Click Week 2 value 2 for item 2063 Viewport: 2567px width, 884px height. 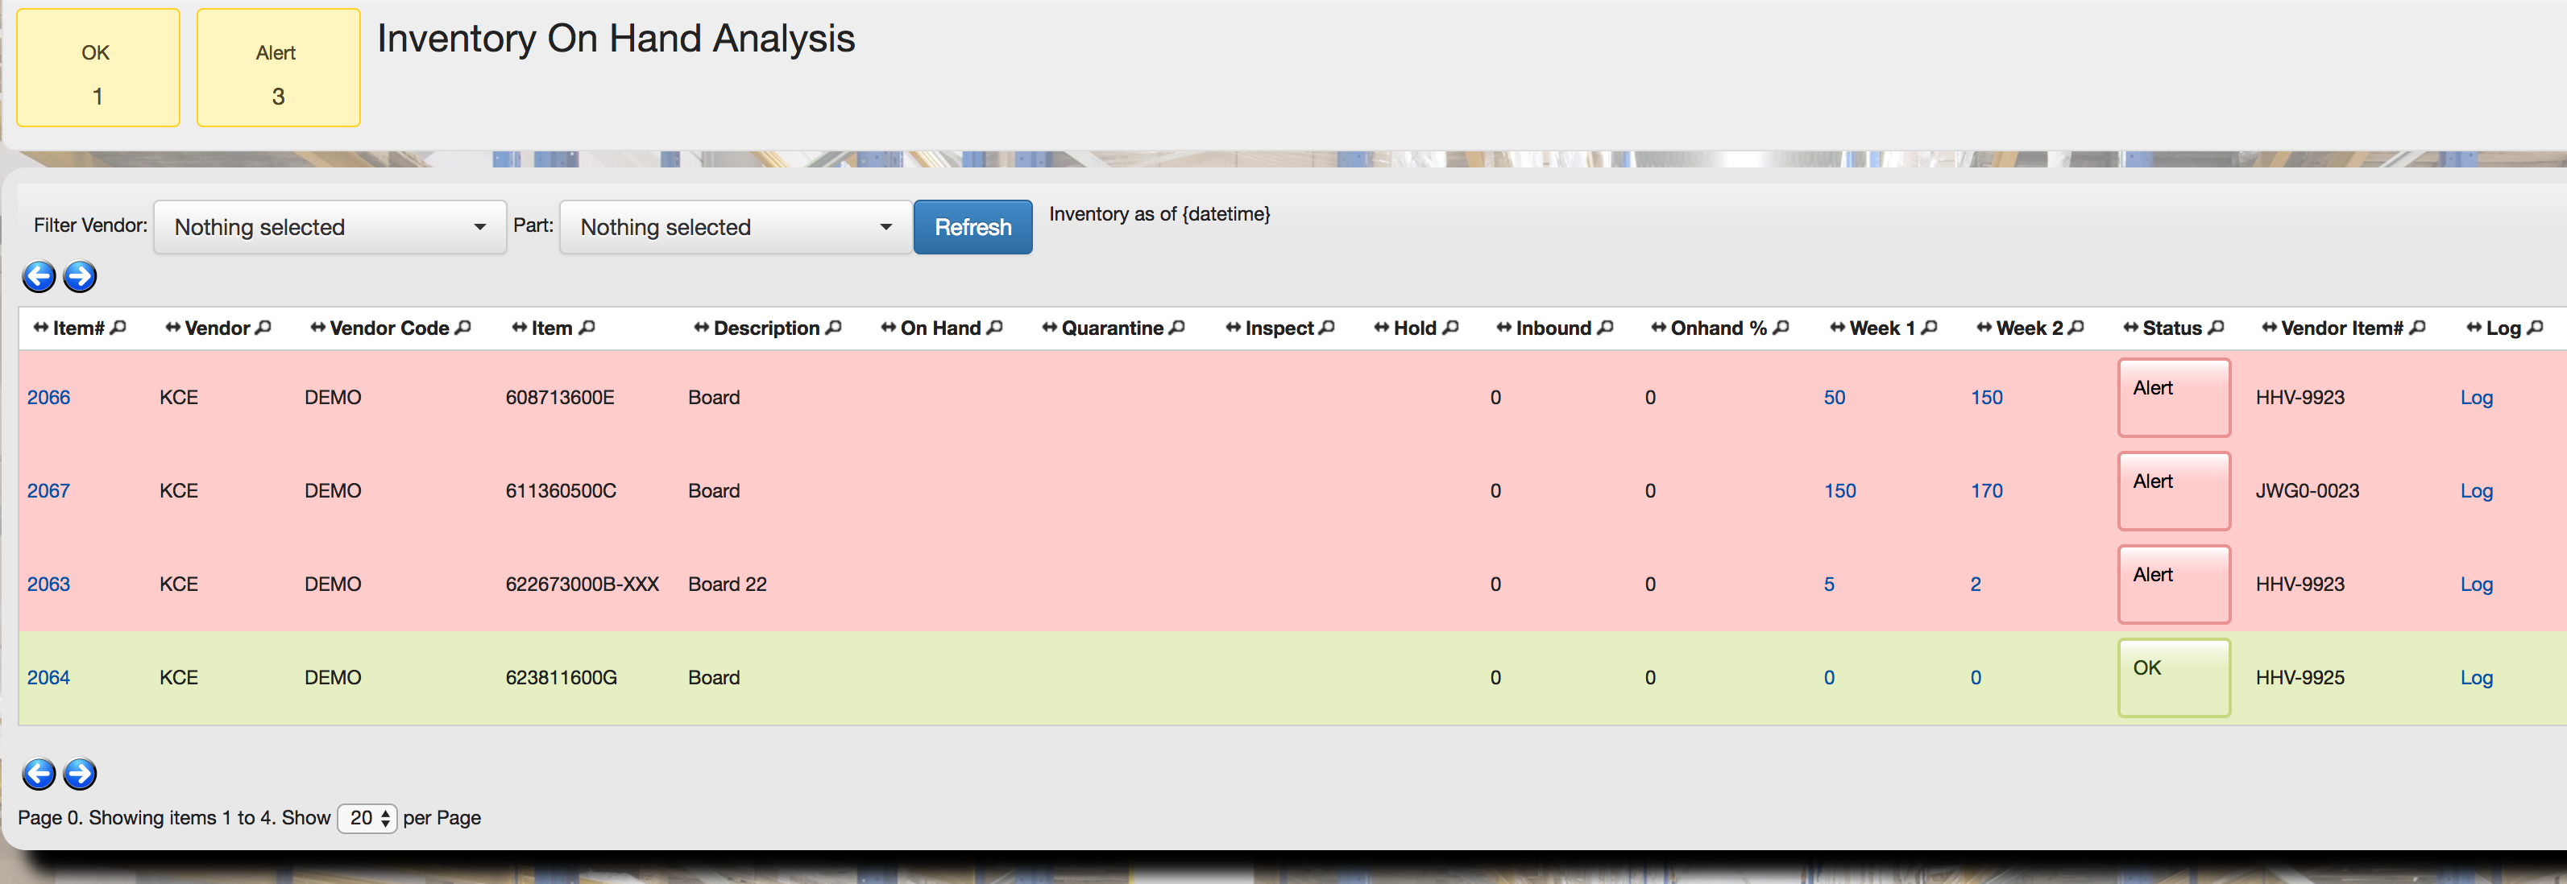coord(1976,585)
